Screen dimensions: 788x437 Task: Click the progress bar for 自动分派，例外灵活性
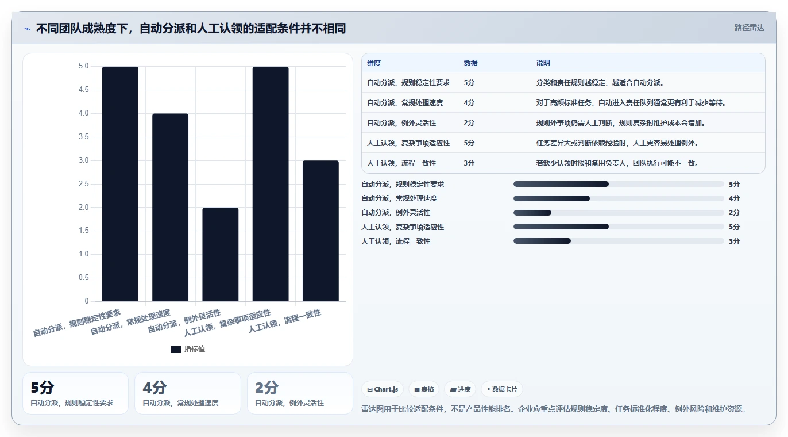point(619,213)
